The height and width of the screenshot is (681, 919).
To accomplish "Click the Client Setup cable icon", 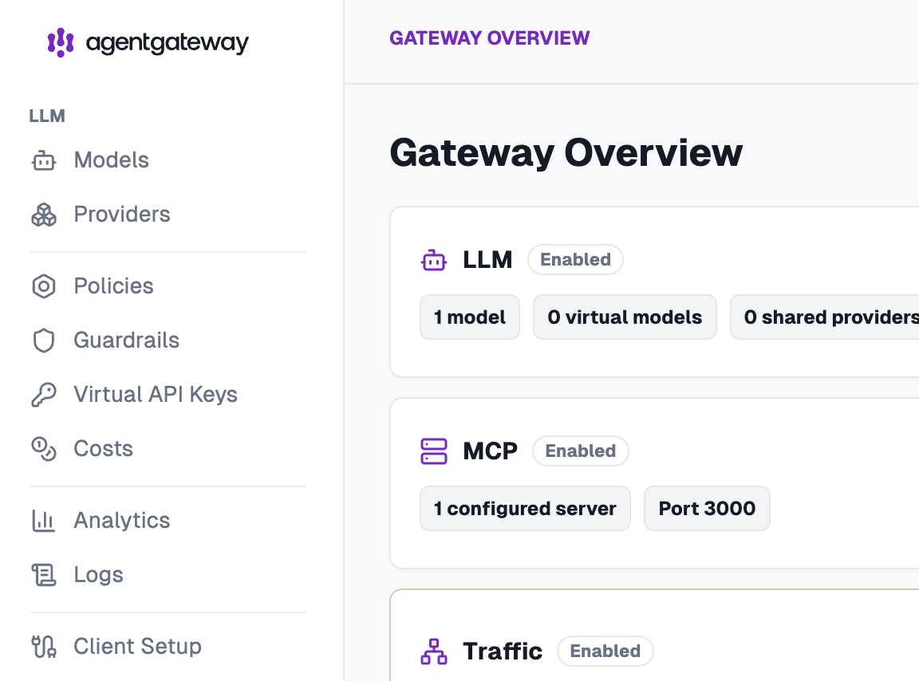I will pyautogui.click(x=44, y=647).
